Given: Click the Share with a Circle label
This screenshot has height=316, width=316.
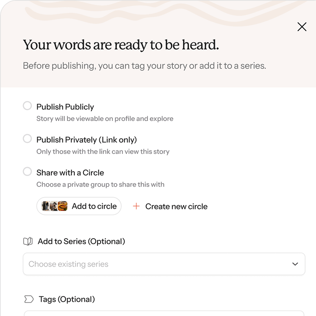Looking at the screenshot, I should click(x=70, y=173).
